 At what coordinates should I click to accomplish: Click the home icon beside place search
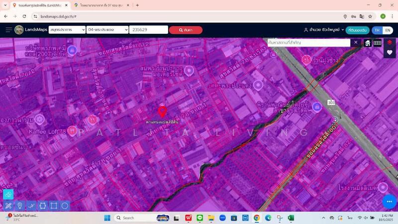[x=368, y=43]
